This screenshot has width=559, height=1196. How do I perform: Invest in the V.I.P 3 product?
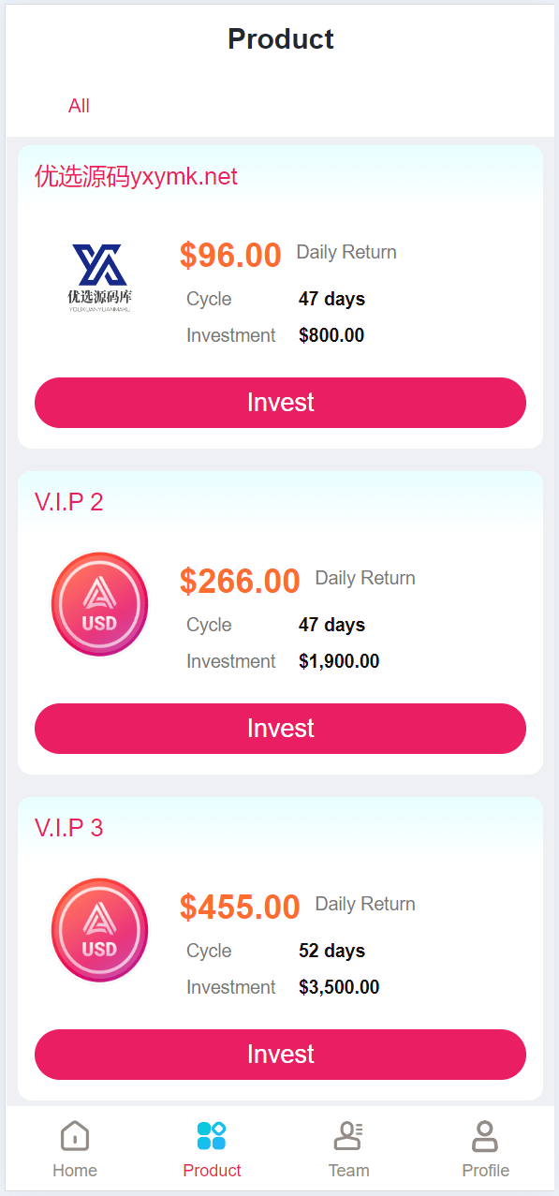coord(280,1055)
